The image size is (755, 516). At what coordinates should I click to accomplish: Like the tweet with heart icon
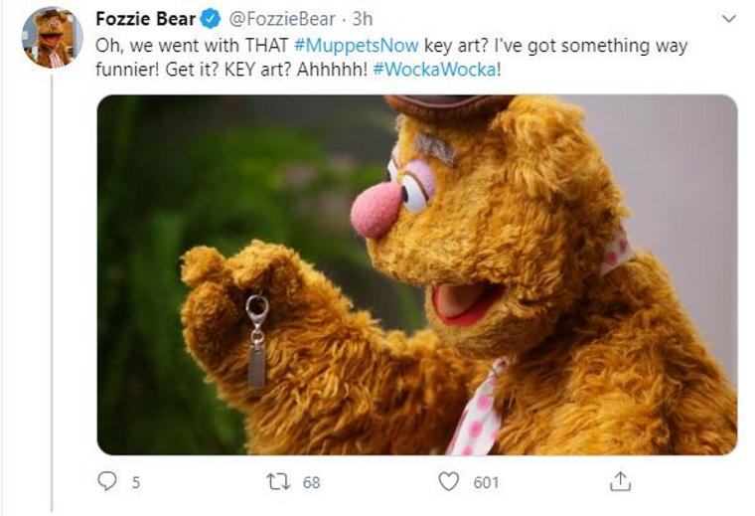[x=449, y=482]
